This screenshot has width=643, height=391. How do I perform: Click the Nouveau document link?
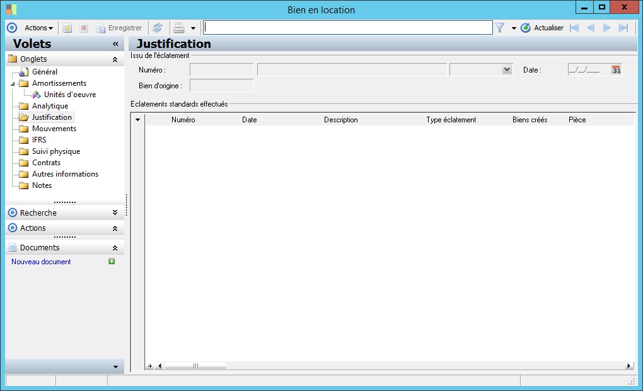(x=41, y=262)
